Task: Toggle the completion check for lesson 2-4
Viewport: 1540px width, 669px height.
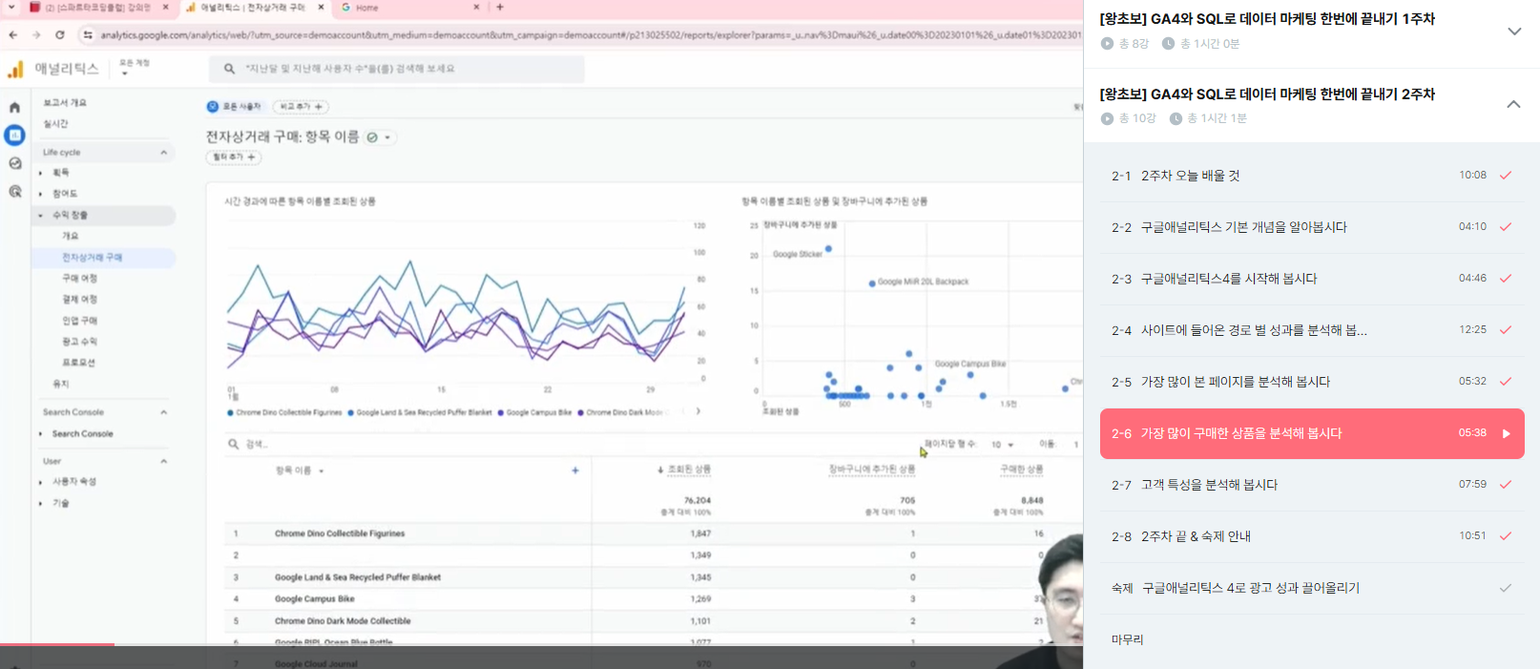Action: coord(1506,329)
